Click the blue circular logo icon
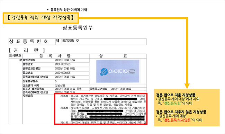The height and width of the screenshot is (134, 225). coord(104,72)
